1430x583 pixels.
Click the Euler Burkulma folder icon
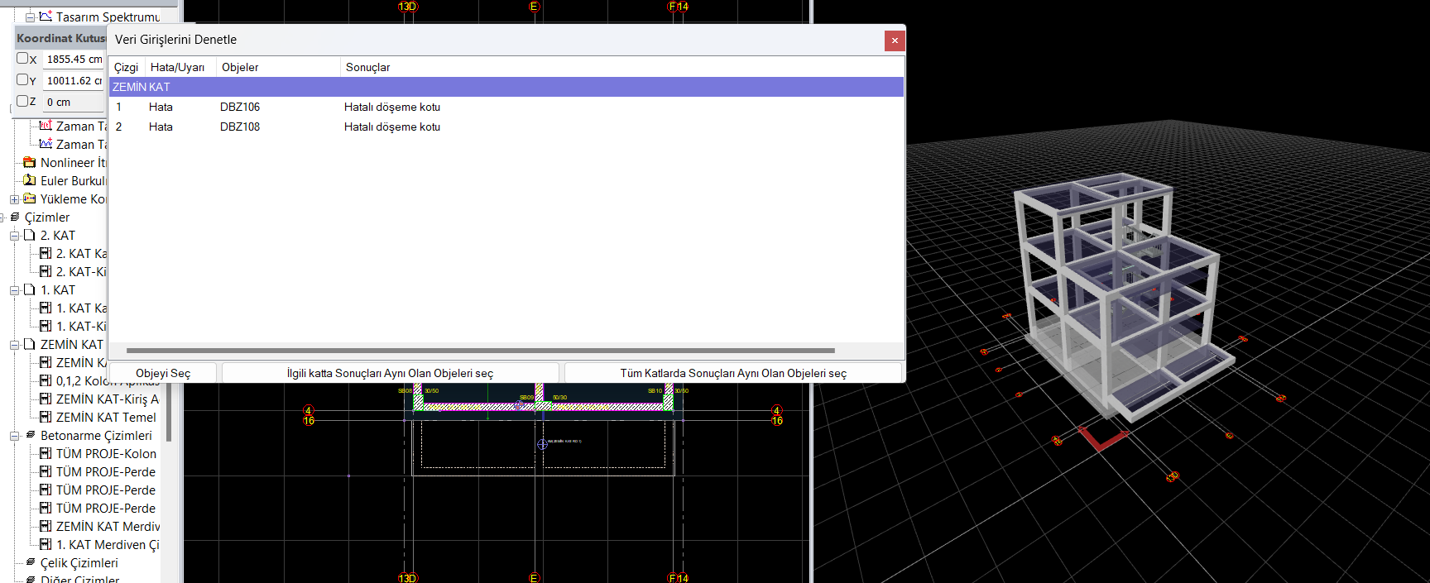30,180
